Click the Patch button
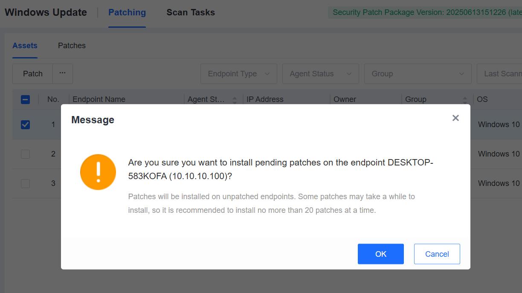 click(x=33, y=74)
